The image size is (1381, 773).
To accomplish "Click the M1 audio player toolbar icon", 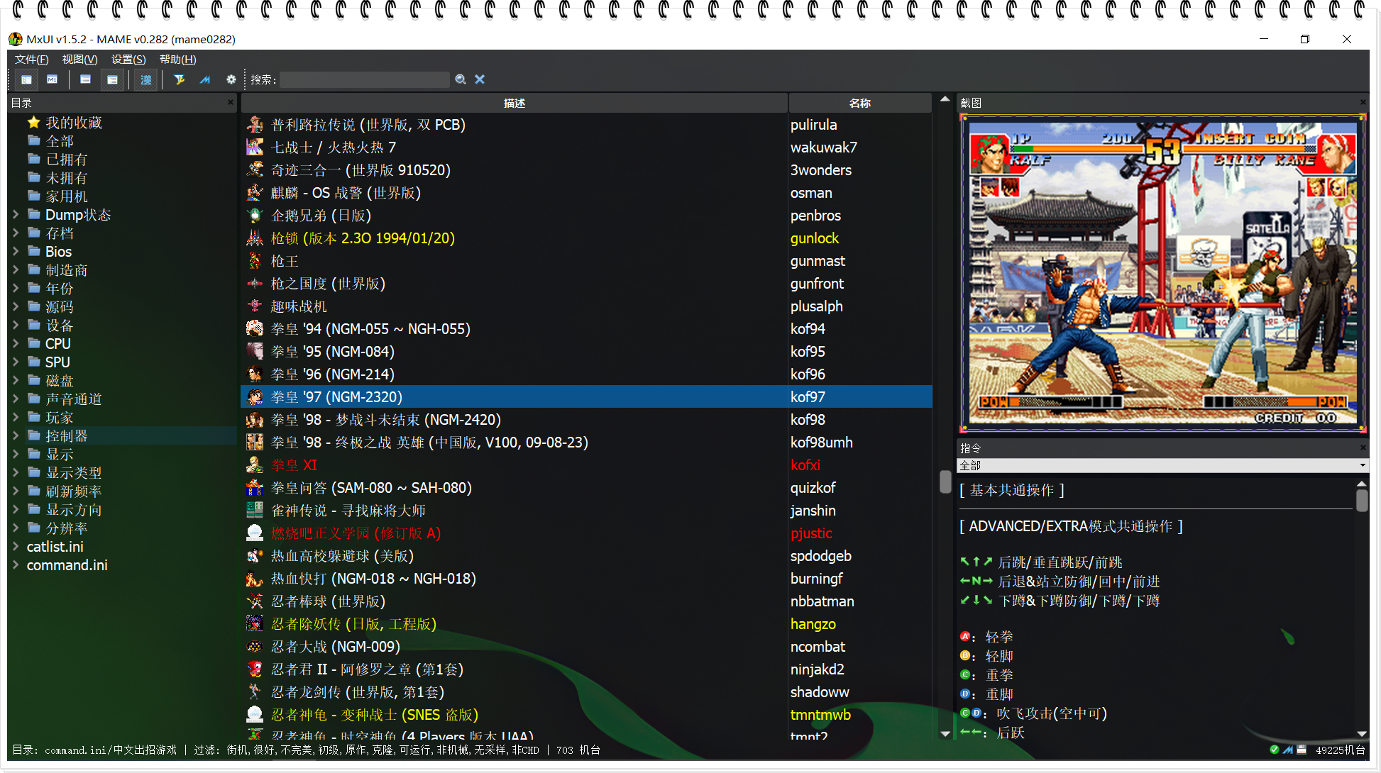I will point(52,79).
